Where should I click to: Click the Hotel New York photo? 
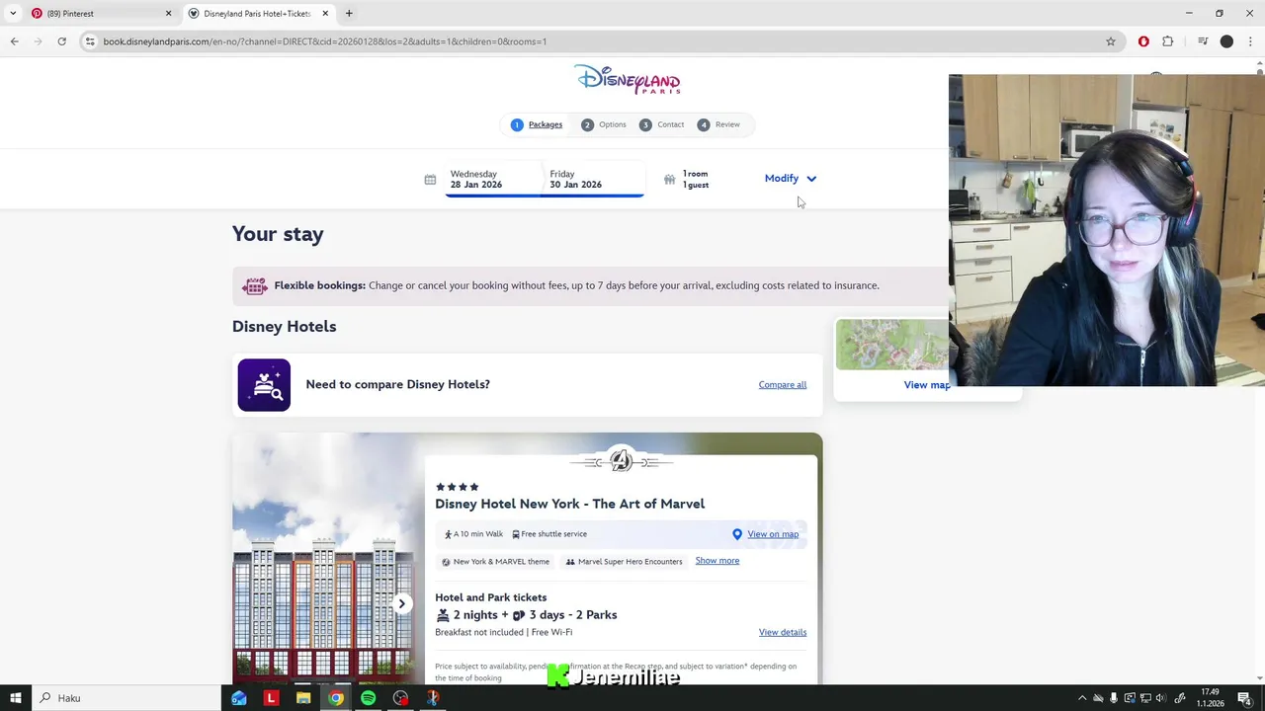[x=328, y=559]
